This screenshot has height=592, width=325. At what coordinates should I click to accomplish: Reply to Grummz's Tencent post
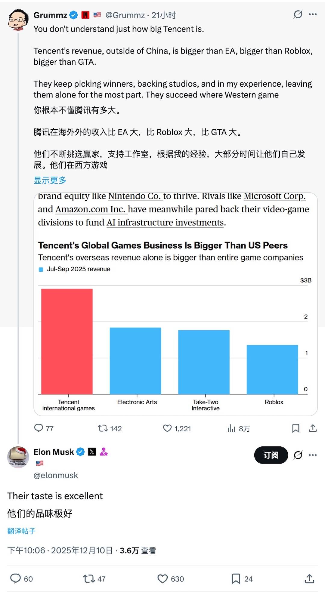[39, 428]
